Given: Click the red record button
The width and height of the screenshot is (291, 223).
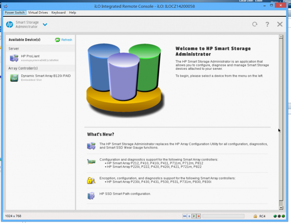Looking at the screenshot, I should [x=199, y=216].
